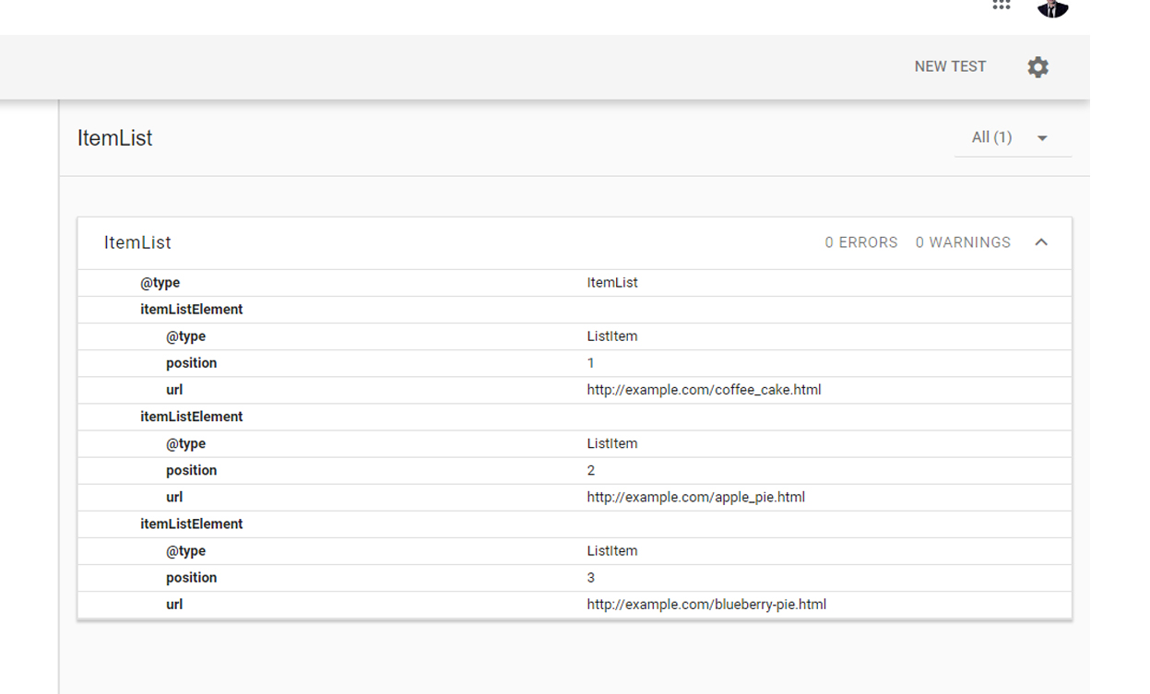
Task: Select the position value 1
Action: pyautogui.click(x=590, y=363)
